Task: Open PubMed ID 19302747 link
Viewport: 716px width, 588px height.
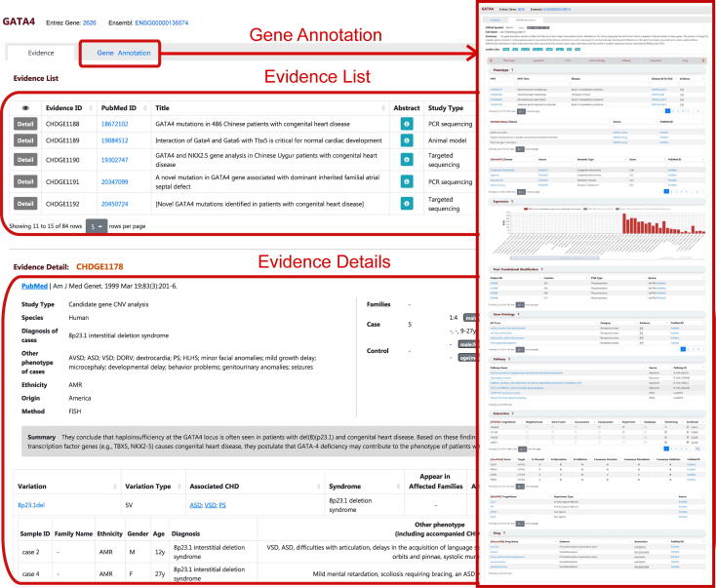Action: 114,160
